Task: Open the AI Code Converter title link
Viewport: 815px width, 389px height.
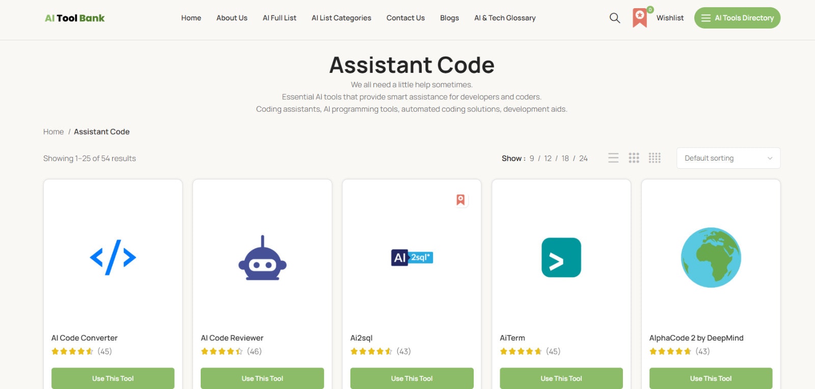Action: coord(85,338)
